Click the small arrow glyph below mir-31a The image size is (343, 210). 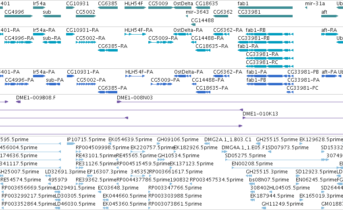(306, 8)
